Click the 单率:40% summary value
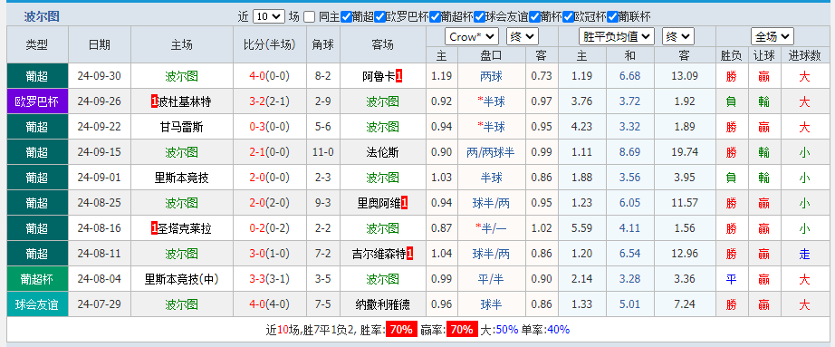Screen dimensions: 835x347 coord(545,330)
